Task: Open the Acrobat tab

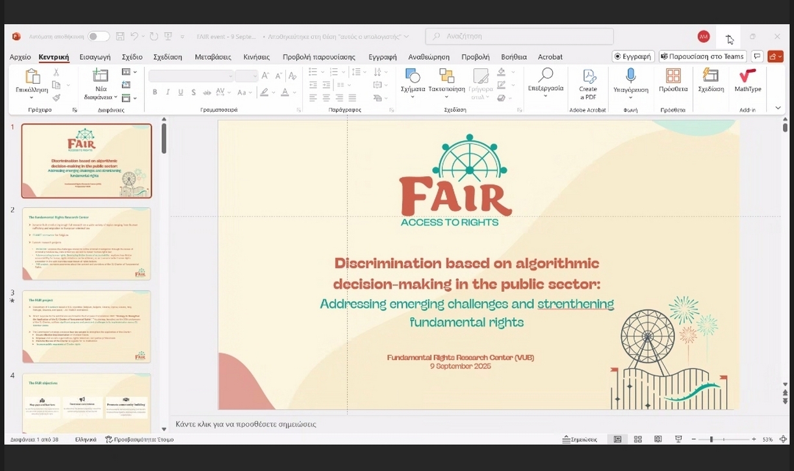Action: (550, 57)
